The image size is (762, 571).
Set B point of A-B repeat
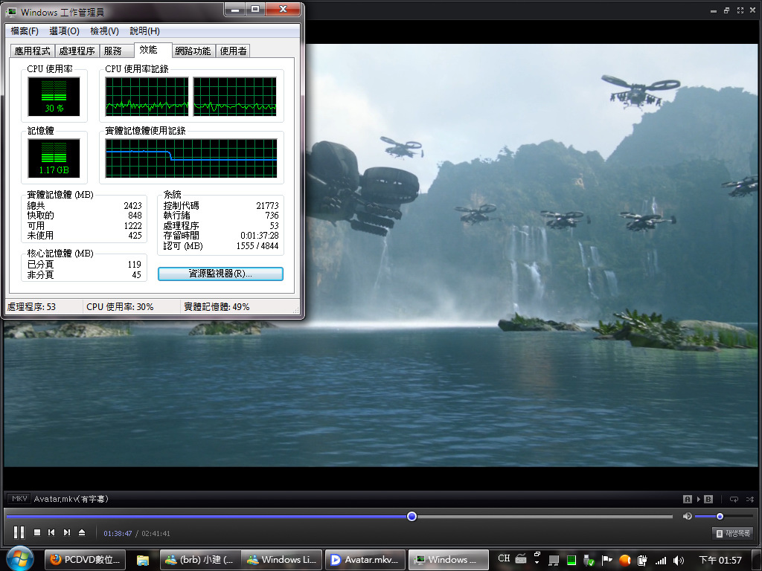coord(708,499)
